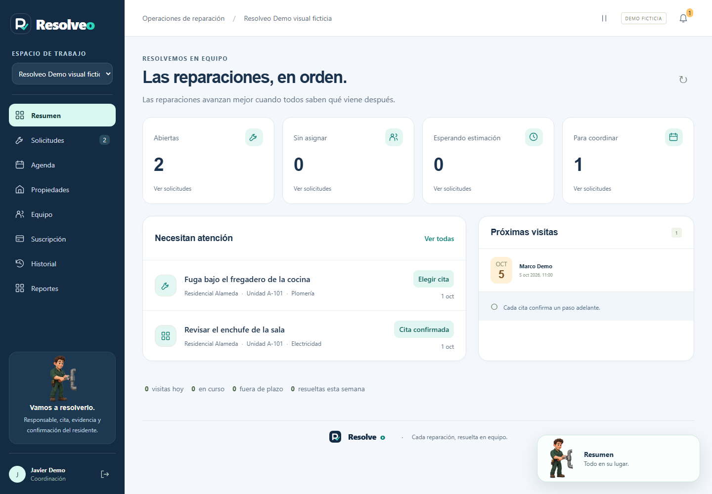Open the Fuga bajo el fregadero de la cocina request
Image resolution: width=712 pixels, height=494 pixels.
(304, 286)
